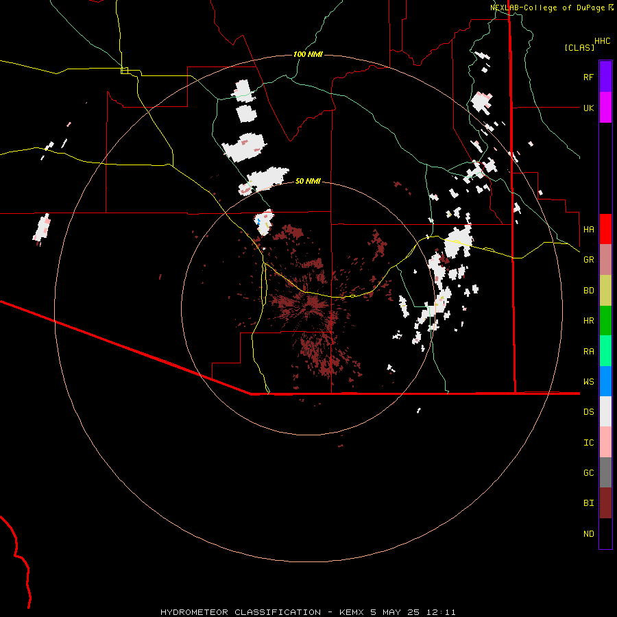Click the 50 NMI range ring label
The image size is (617, 617).
point(308,181)
